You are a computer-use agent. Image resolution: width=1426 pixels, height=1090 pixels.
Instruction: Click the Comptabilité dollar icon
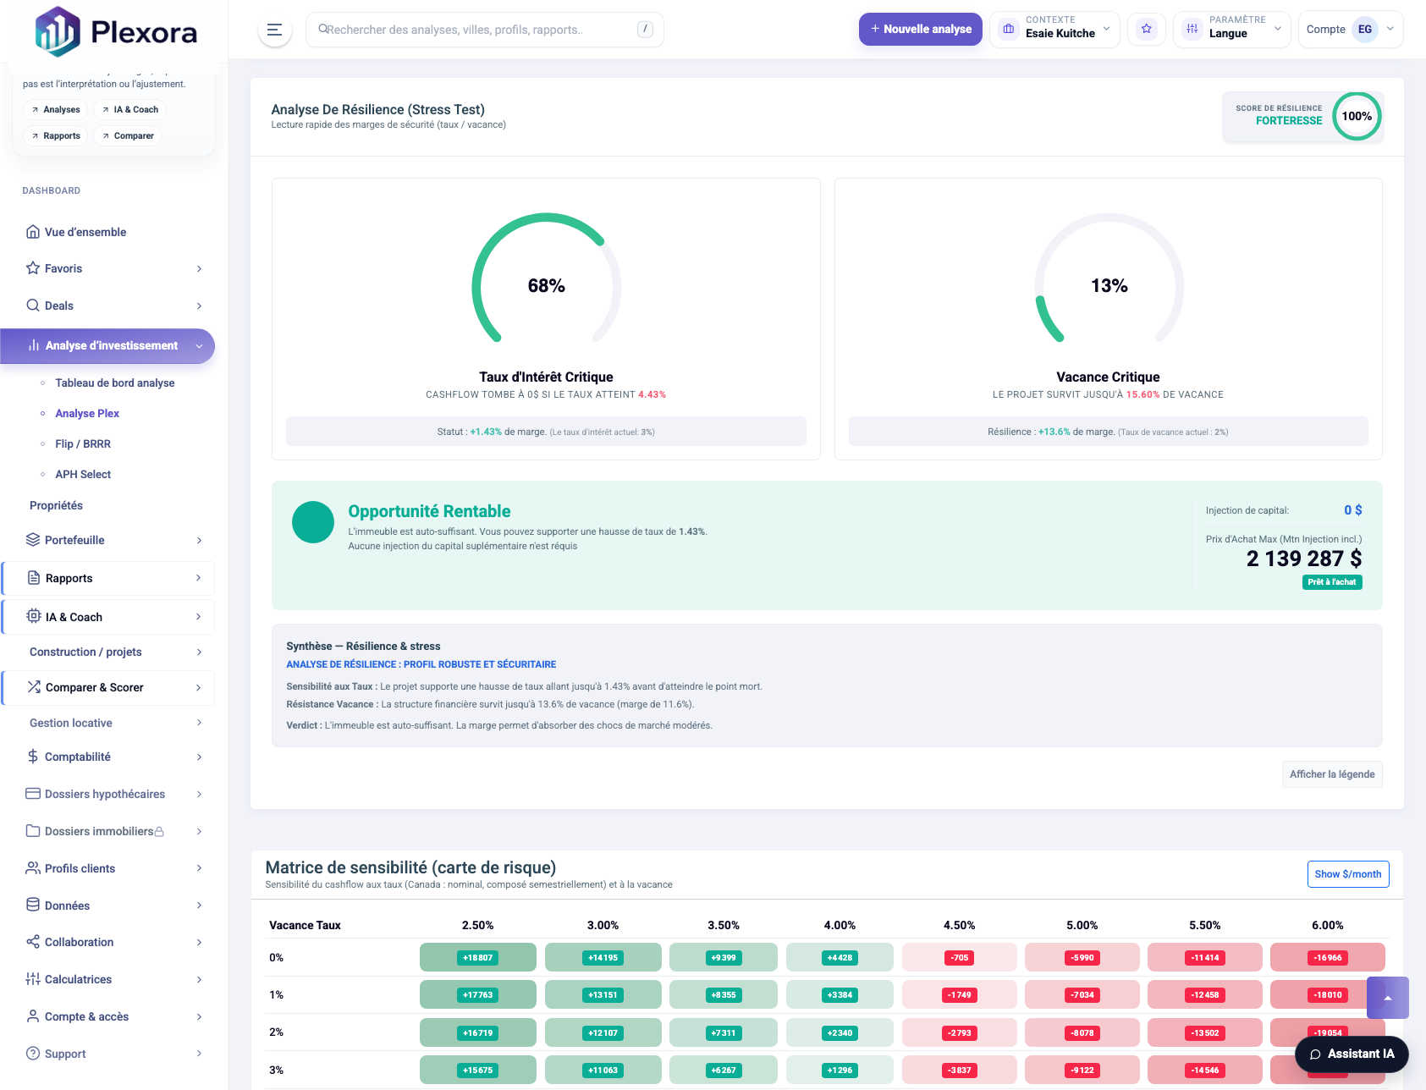(32, 757)
